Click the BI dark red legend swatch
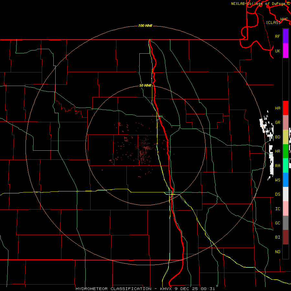The height and width of the screenshot is (291, 291). (x=286, y=237)
